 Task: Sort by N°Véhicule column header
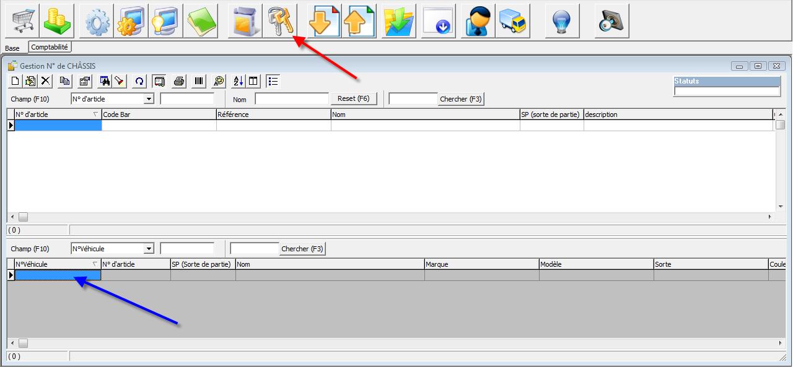(x=58, y=264)
